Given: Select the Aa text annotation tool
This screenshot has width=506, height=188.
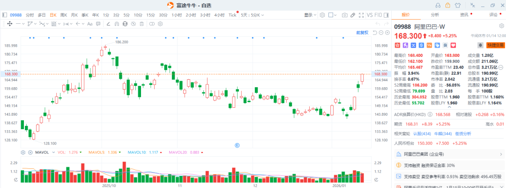Looking at the screenshot, I should point(89,23).
